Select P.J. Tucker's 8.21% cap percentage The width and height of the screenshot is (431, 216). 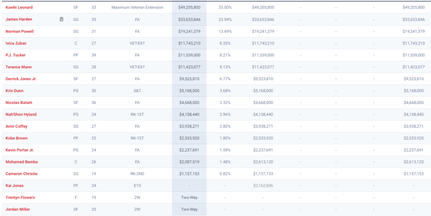click(x=225, y=55)
